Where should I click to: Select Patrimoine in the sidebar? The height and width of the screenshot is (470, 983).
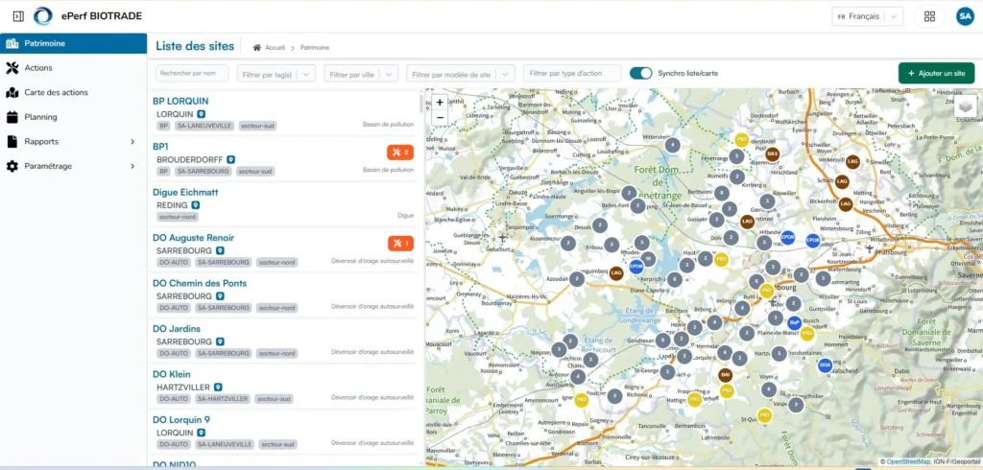[73, 43]
